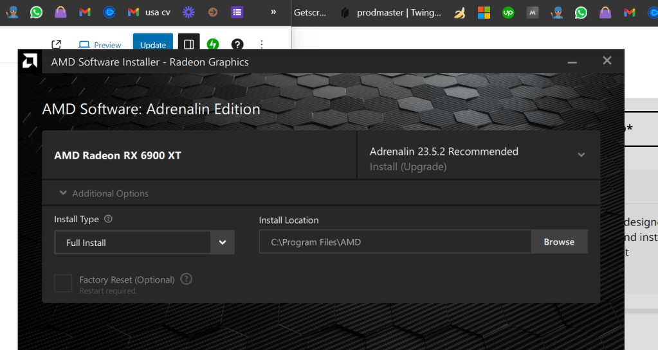
Task: Close the AMD Software Installer window
Action: point(607,61)
